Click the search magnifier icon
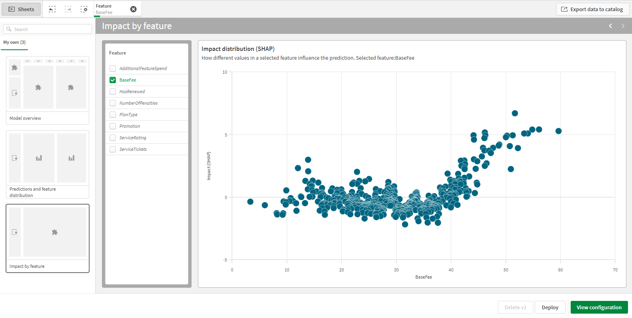This screenshot has width=632, height=318. point(9,29)
